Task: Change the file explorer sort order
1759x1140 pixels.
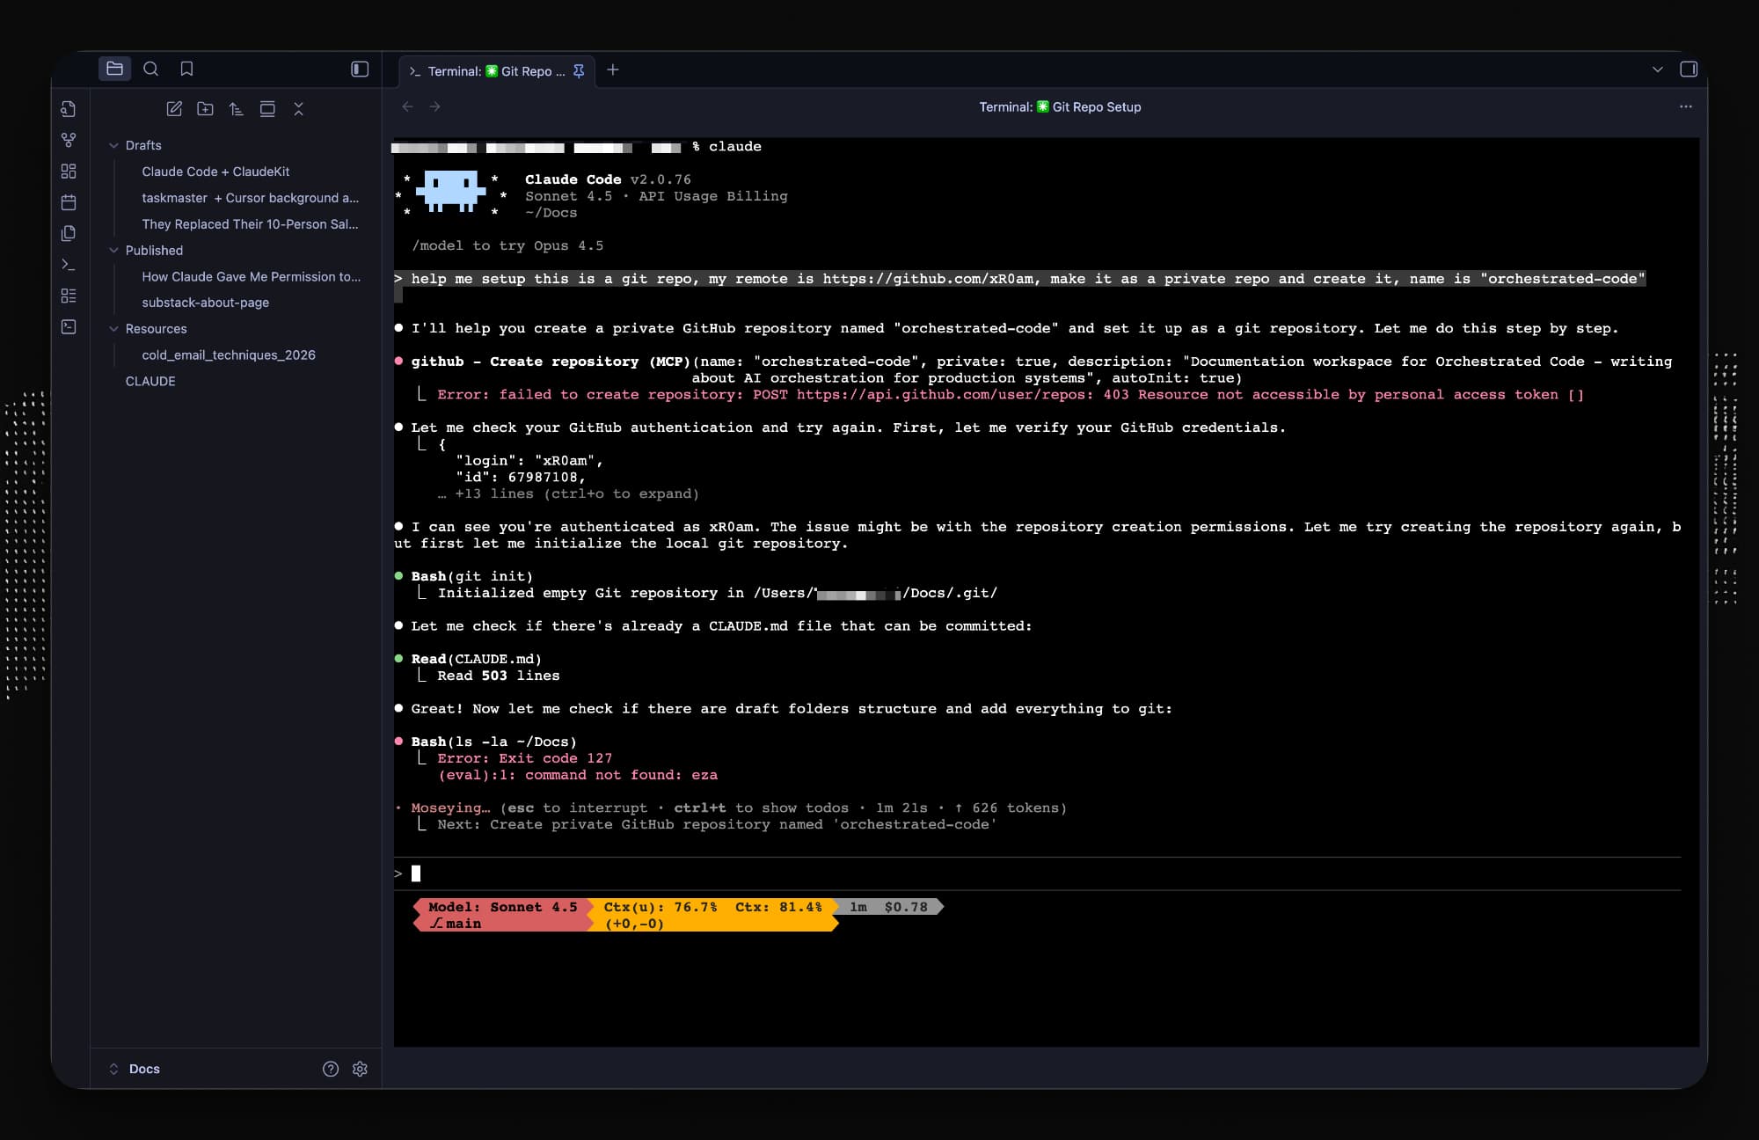Action: (x=236, y=109)
